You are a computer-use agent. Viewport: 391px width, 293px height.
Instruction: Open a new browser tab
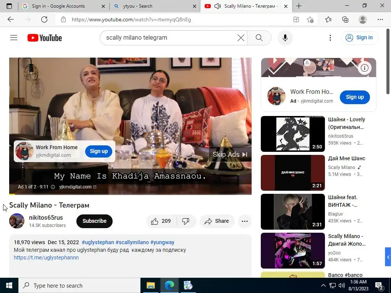point(299,6)
